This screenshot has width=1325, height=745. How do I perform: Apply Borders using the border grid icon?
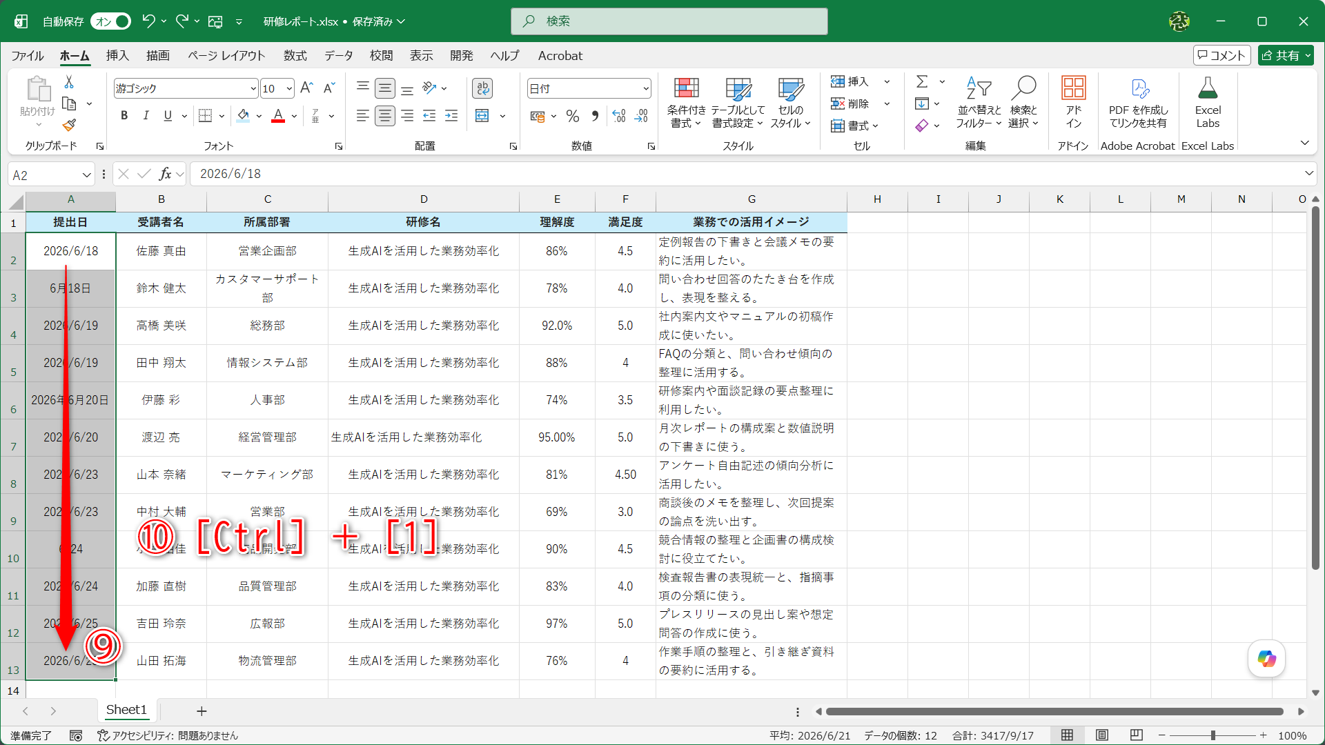pos(205,116)
